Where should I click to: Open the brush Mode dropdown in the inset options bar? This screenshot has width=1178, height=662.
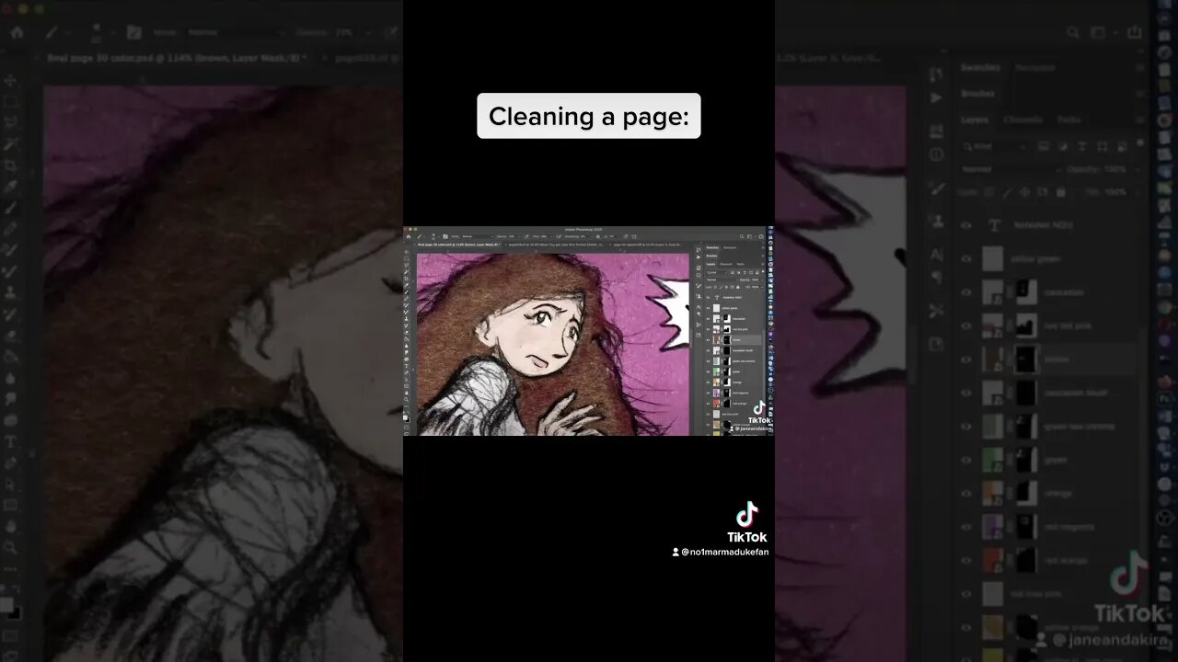coord(478,236)
